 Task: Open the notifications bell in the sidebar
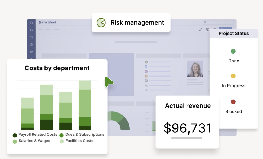pyautogui.click(x=31, y=30)
